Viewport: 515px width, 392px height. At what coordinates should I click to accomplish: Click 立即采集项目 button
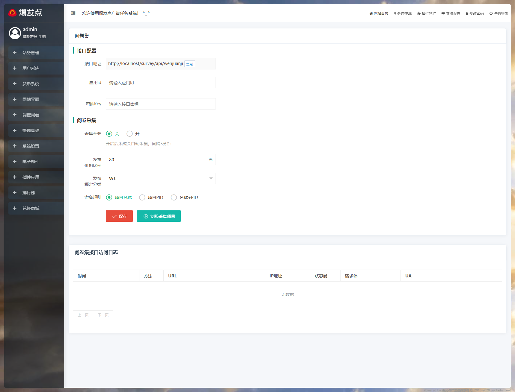tap(159, 216)
